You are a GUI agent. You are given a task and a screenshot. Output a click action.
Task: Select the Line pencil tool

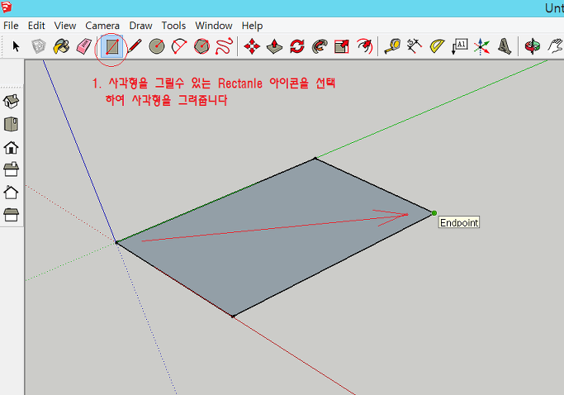(x=134, y=46)
